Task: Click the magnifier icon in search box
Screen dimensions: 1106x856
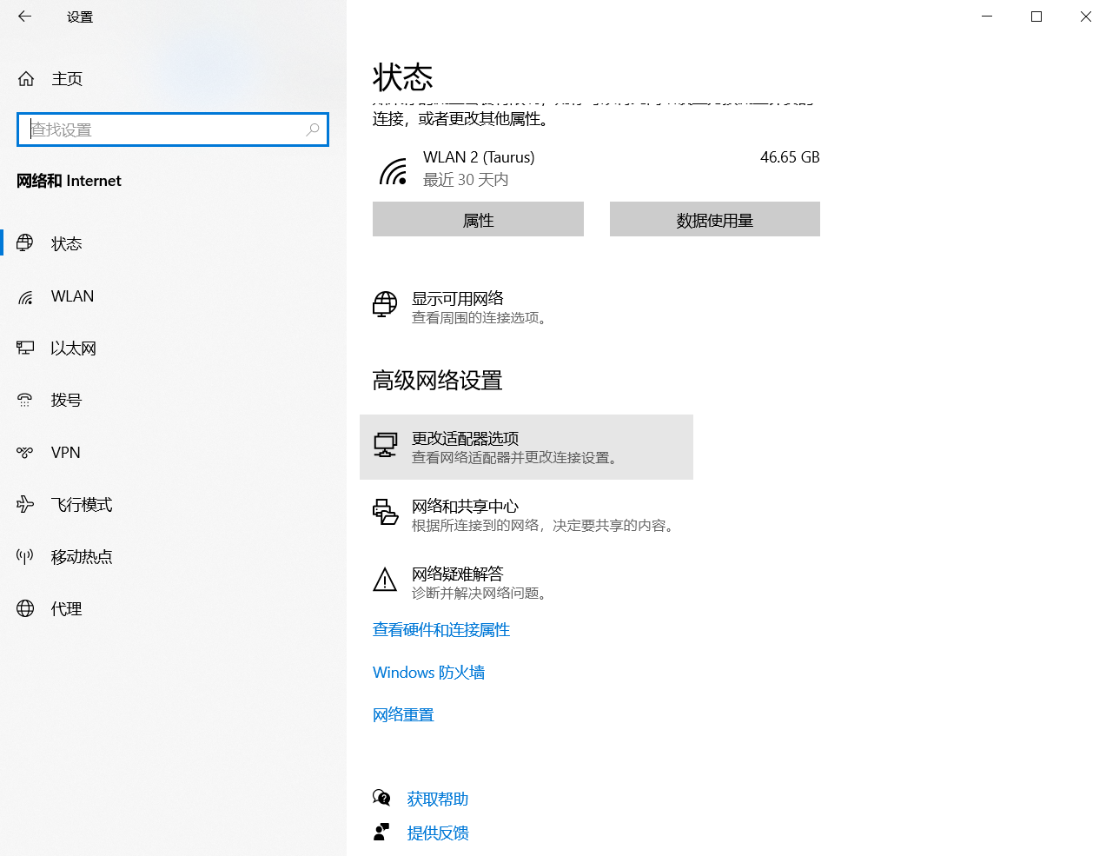Action: pos(313,129)
